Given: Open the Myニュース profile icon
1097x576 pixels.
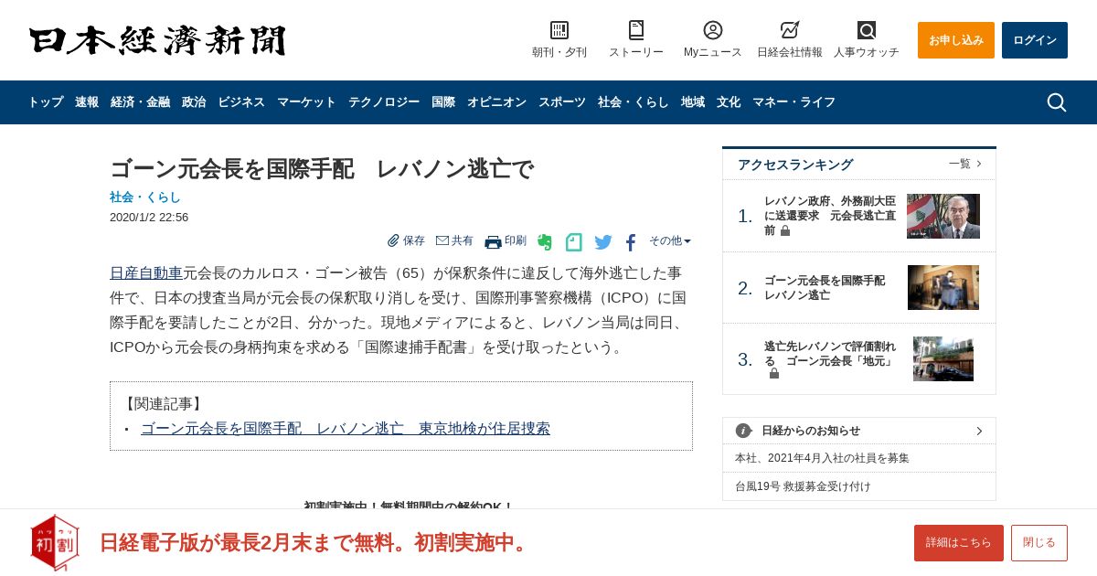Looking at the screenshot, I should coord(713,30).
